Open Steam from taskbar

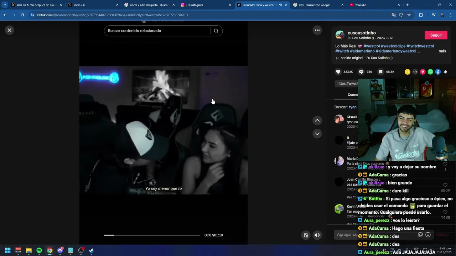point(91,250)
